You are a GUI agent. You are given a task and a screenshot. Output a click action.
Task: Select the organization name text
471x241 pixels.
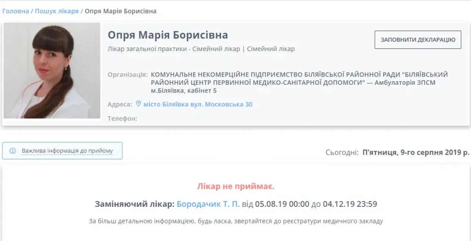point(298,82)
